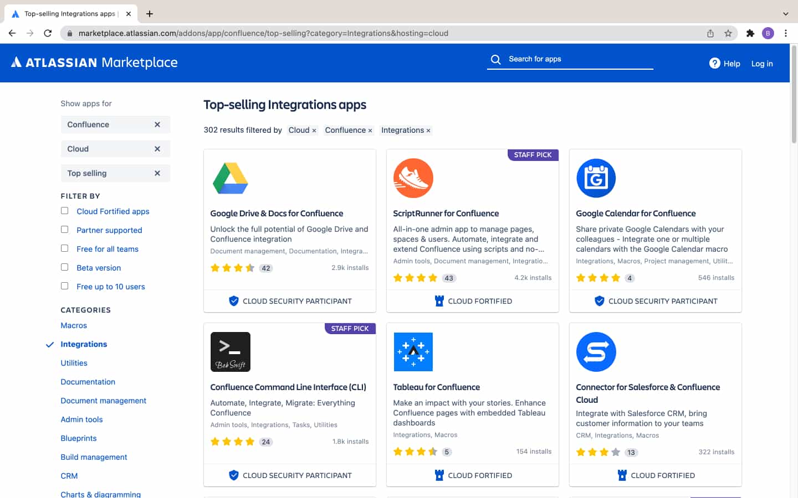This screenshot has width=798, height=498.
Task: Click the search magnifier icon
Action: point(495,59)
